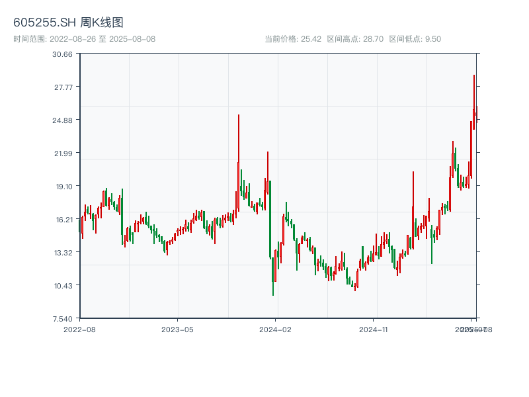Click x-axis label 2022-08
This screenshot has width=529, height=397.
pyautogui.click(x=79, y=330)
